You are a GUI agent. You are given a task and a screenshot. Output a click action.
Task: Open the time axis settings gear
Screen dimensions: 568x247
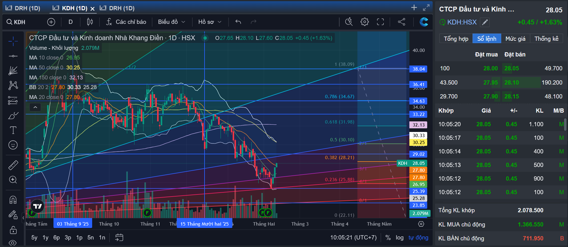click(421, 224)
